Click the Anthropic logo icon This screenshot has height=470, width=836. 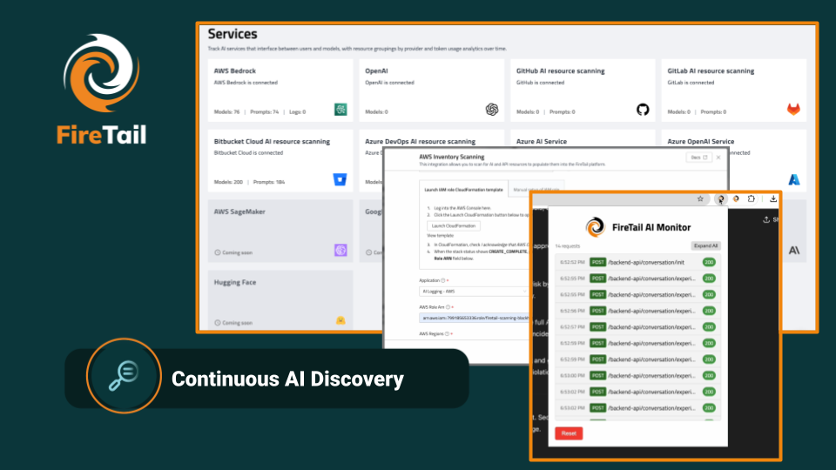794,250
